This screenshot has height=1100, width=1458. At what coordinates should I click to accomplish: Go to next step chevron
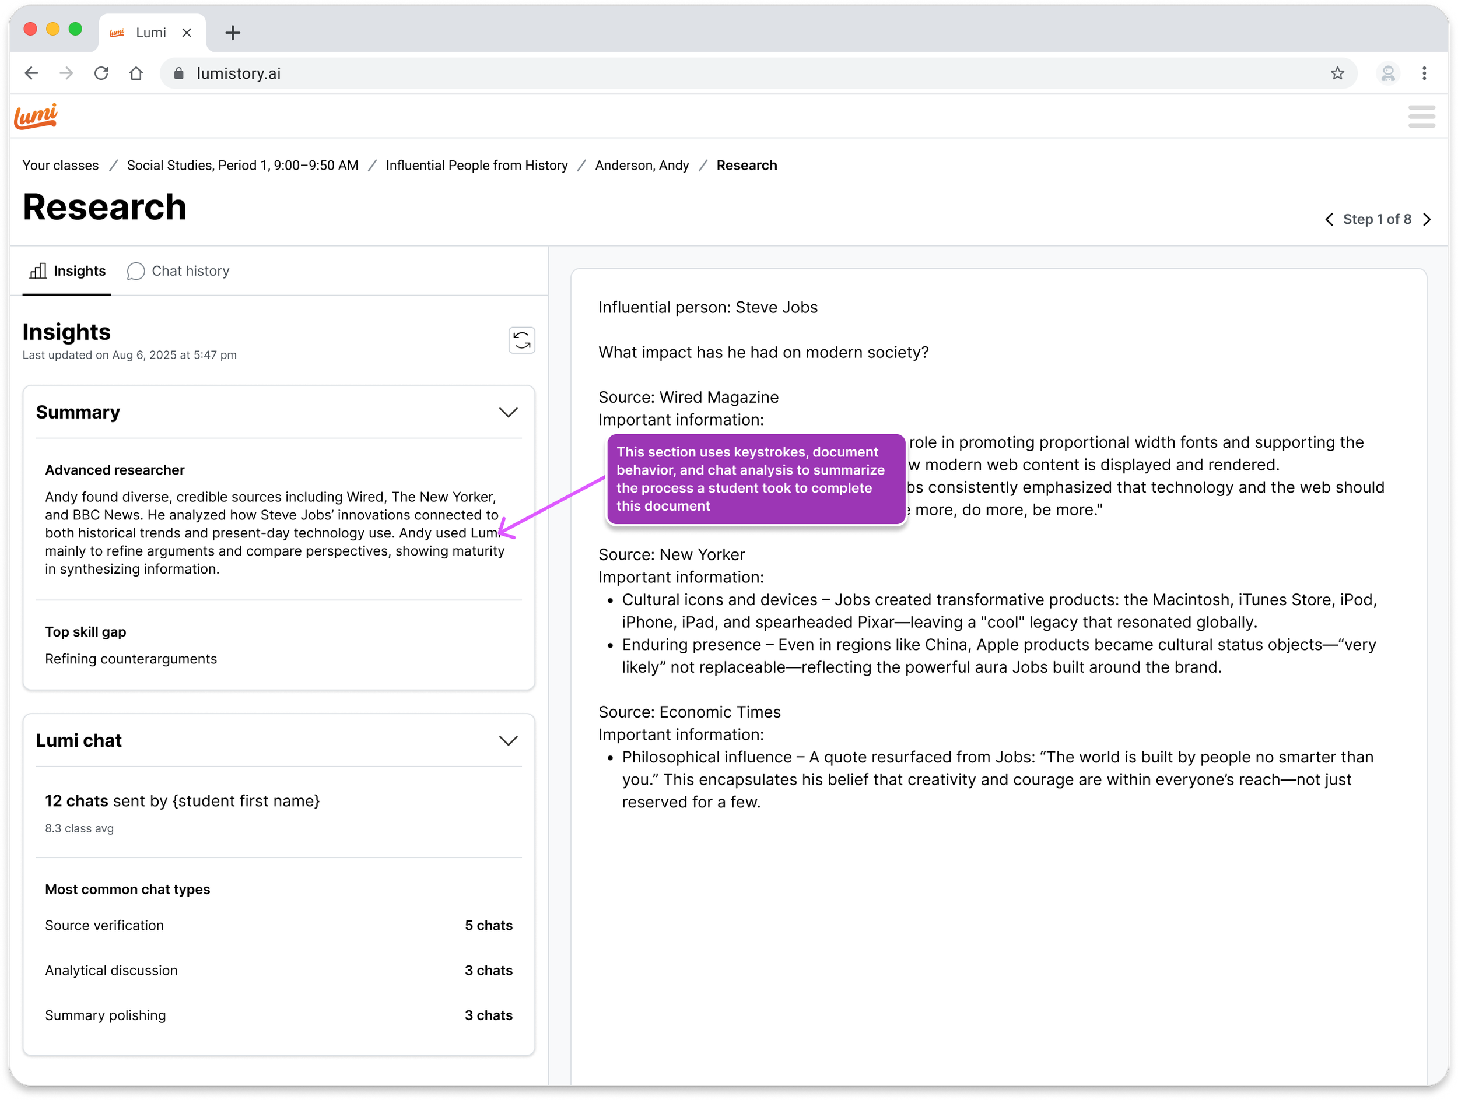(1427, 219)
